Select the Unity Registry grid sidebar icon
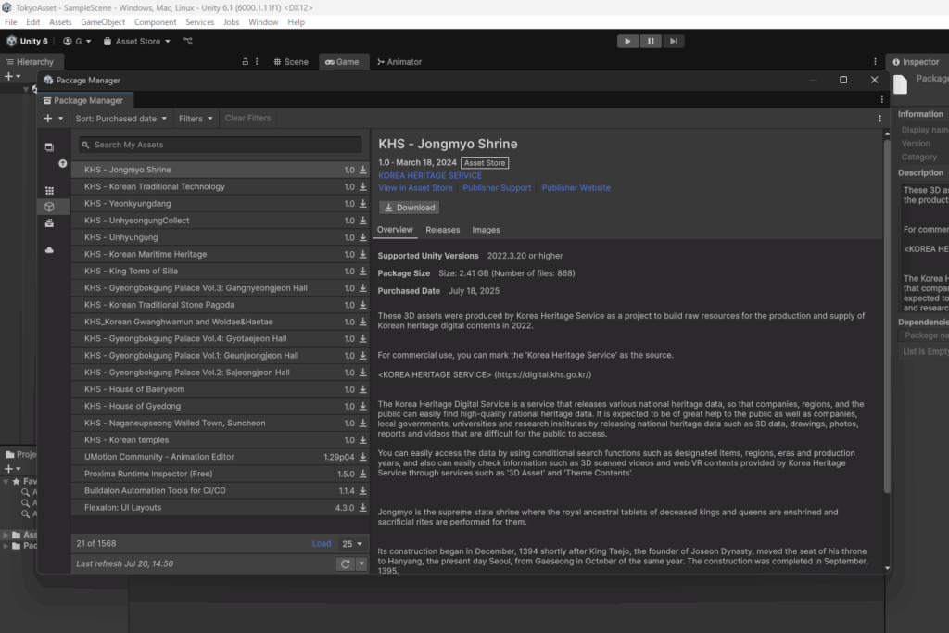949x633 pixels. (50, 191)
